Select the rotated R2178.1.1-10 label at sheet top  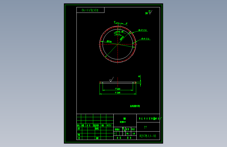pos(90,10)
